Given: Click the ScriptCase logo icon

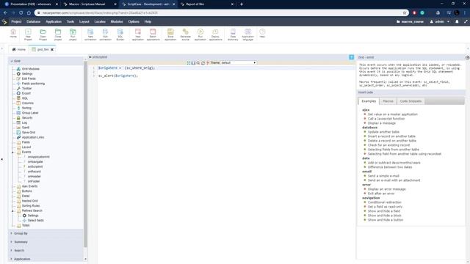Looking at the screenshot, I should tap(4, 21).
